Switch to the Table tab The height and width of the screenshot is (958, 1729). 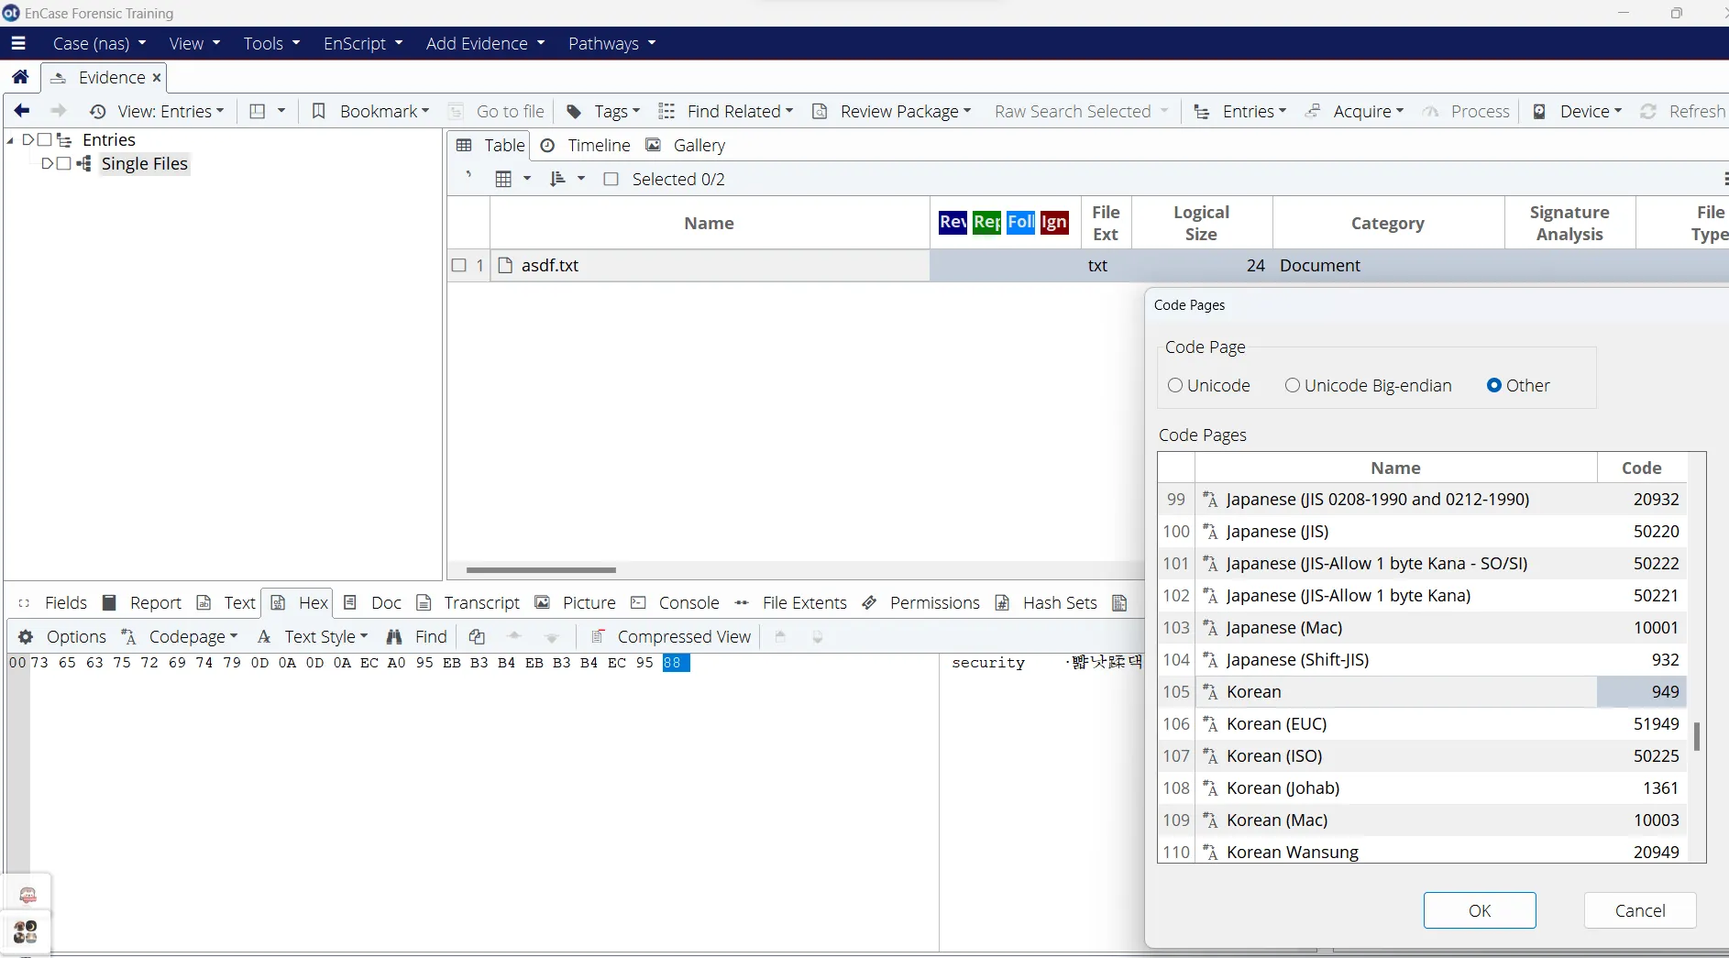coord(490,145)
